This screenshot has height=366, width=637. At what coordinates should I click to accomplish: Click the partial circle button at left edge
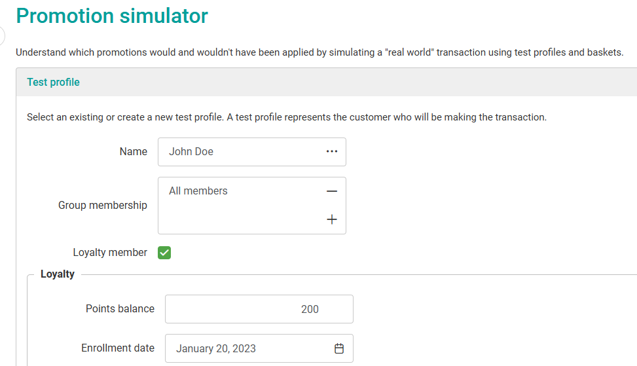(2, 36)
